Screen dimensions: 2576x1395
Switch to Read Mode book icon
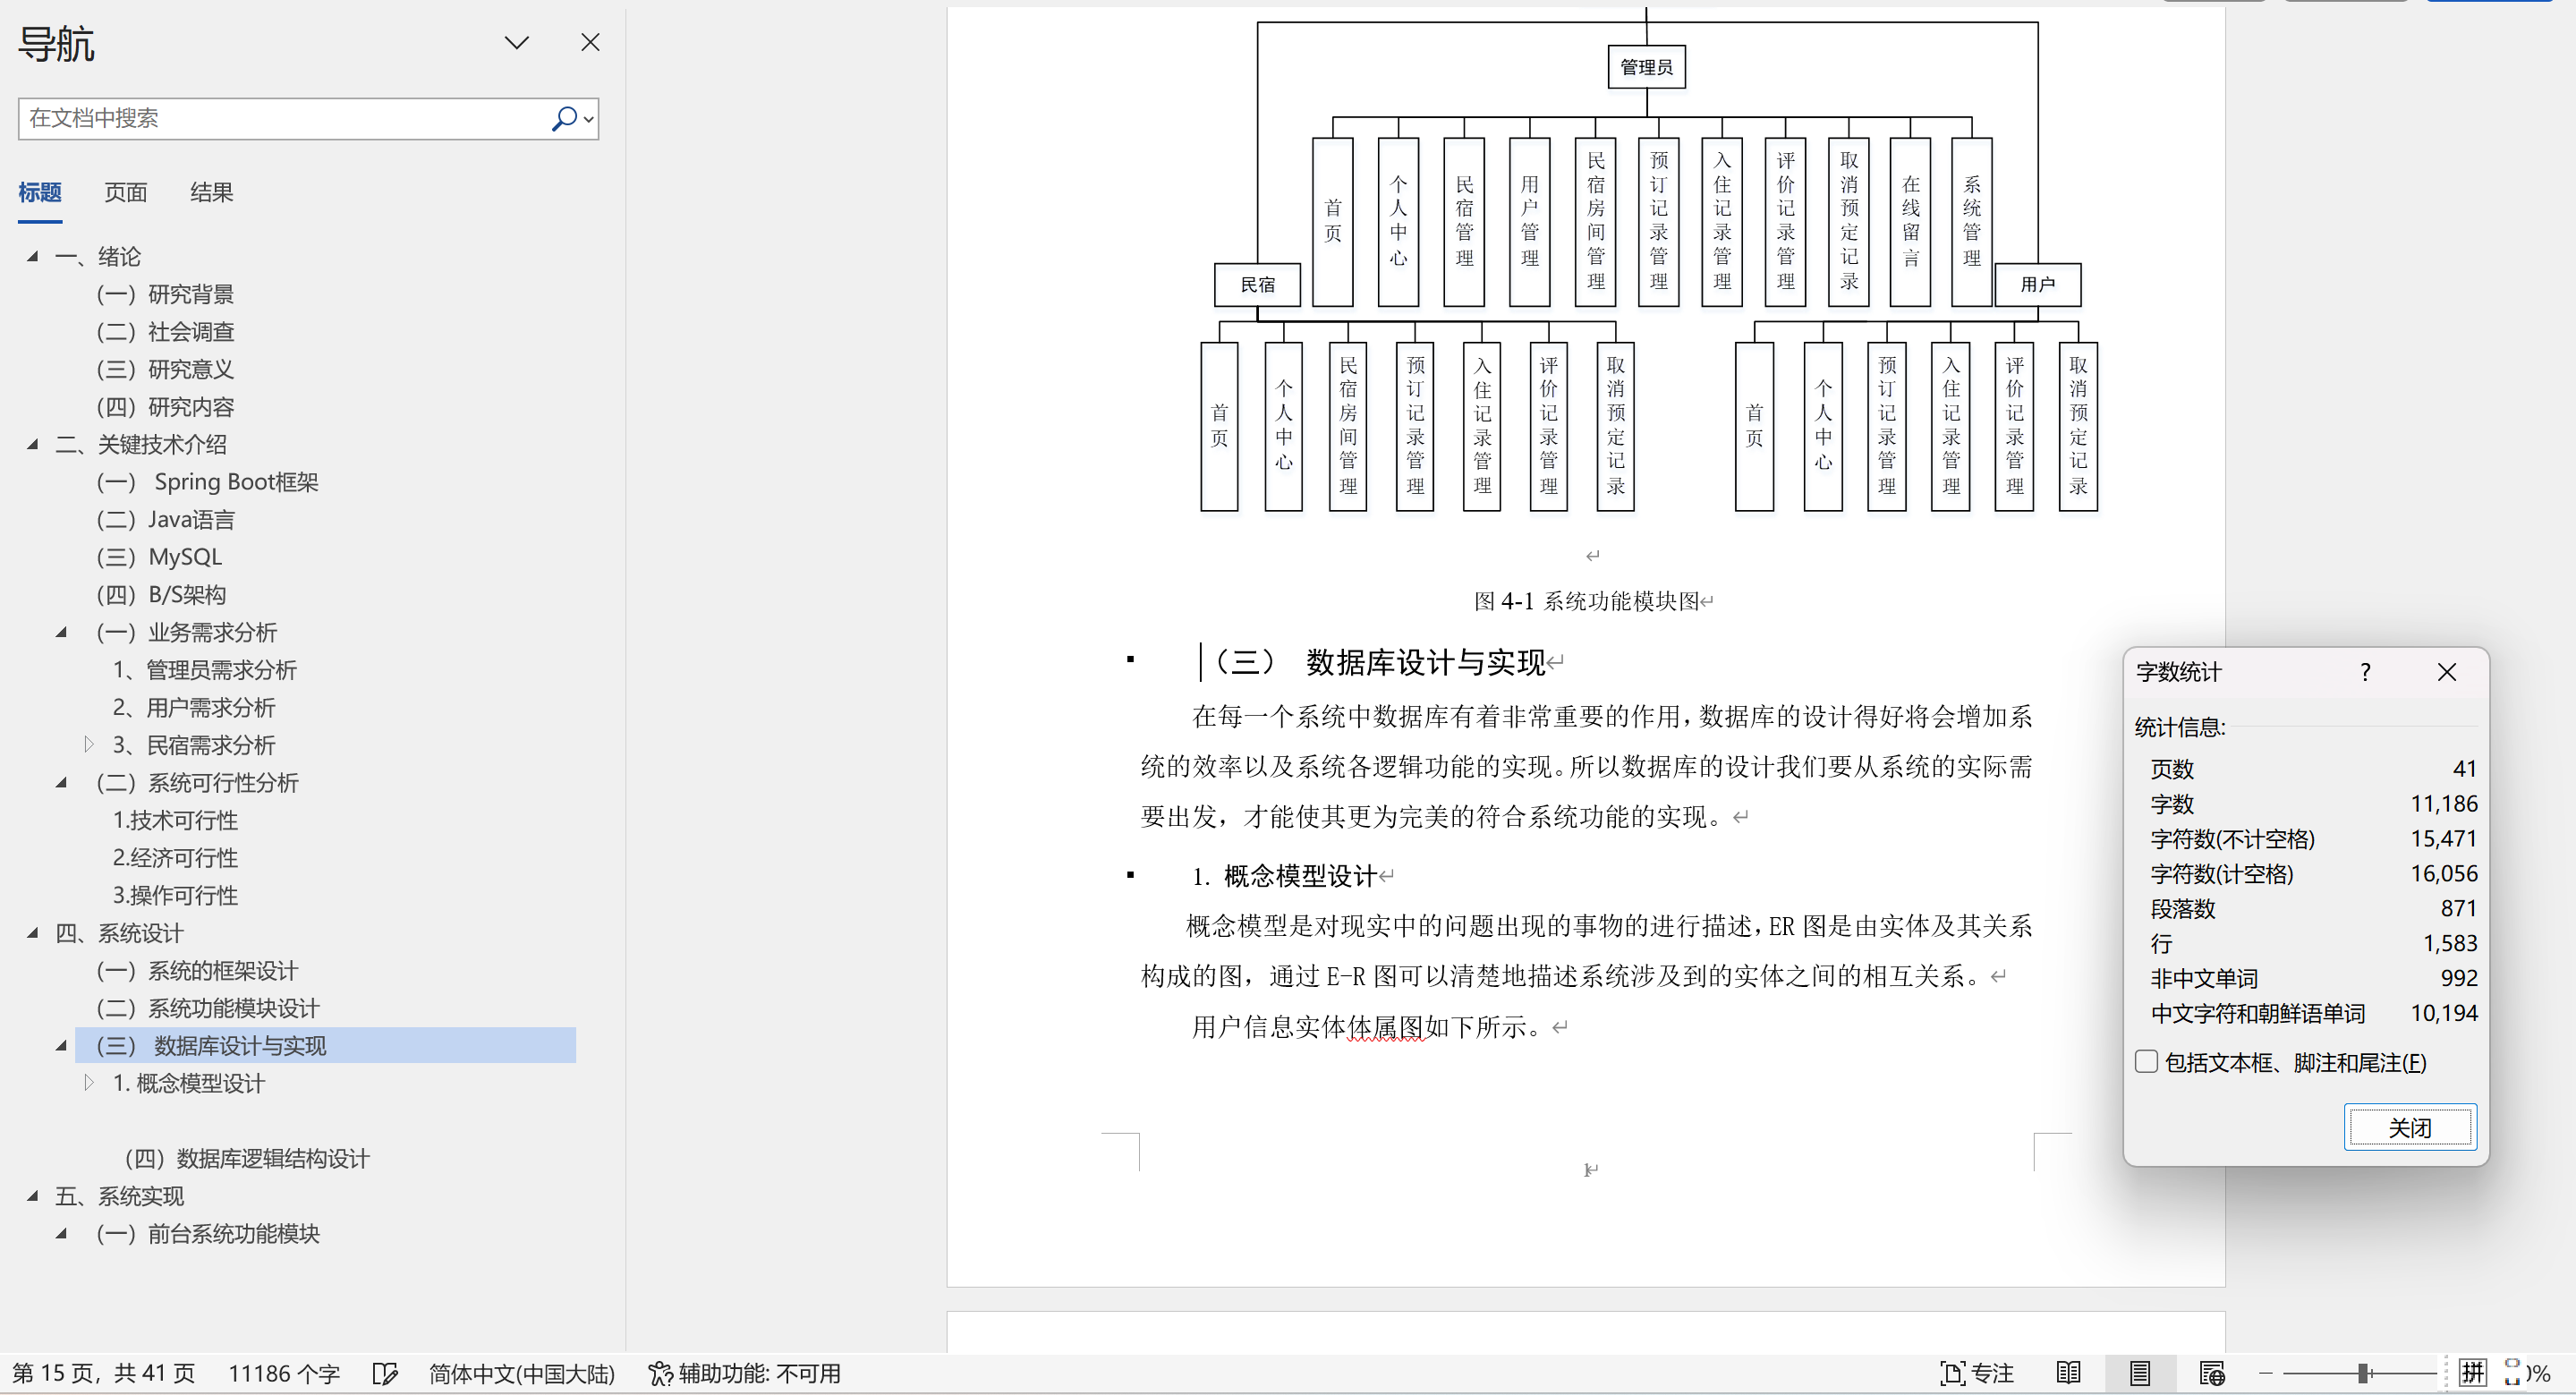click(x=2069, y=1373)
